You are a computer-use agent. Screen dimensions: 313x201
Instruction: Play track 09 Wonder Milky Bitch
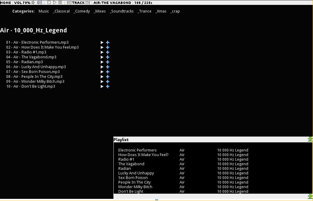pyautogui.click(x=102, y=82)
